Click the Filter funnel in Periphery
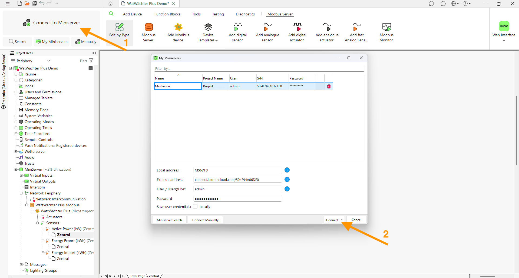 tap(91, 61)
